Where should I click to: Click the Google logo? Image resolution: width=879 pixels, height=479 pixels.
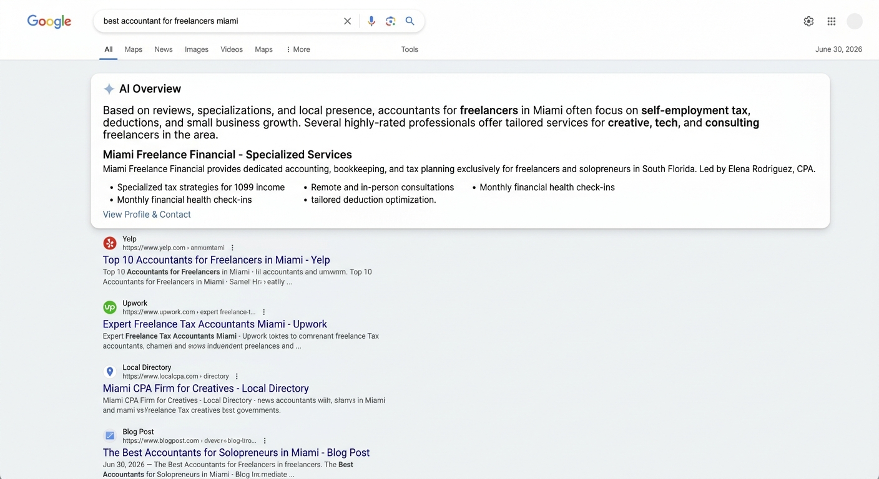tap(49, 21)
